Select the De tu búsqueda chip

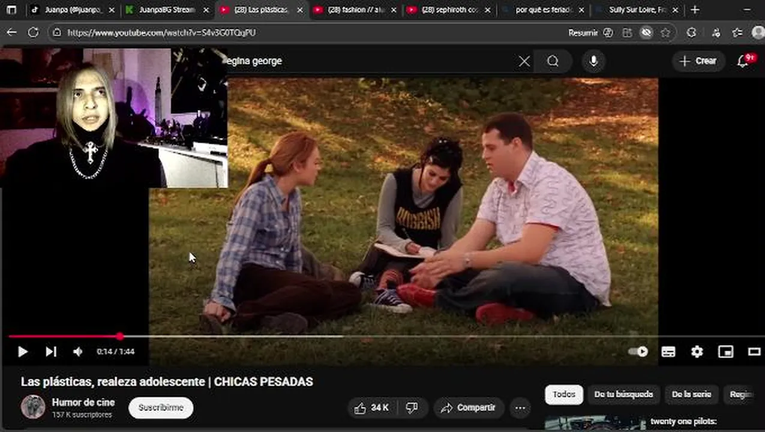coord(623,394)
